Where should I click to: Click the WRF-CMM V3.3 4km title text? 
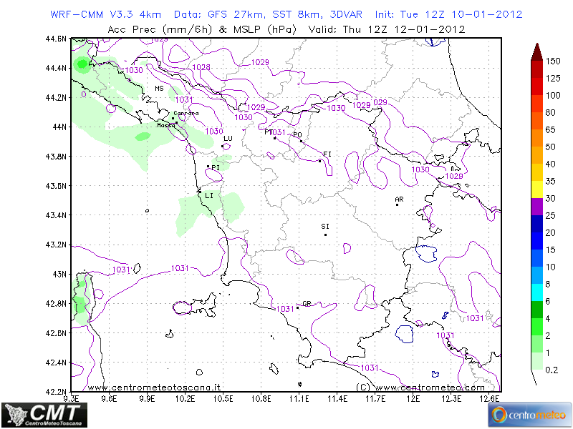(106, 14)
